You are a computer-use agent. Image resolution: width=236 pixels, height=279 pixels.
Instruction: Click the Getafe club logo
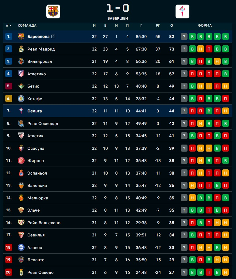21,99
